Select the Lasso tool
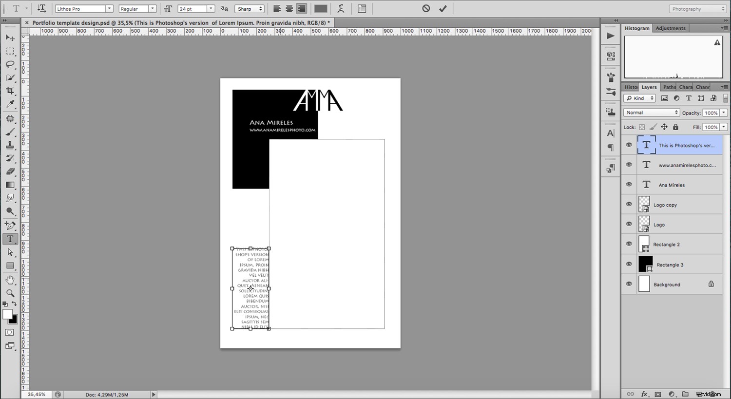The height and width of the screenshot is (399, 731). pos(10,64)
